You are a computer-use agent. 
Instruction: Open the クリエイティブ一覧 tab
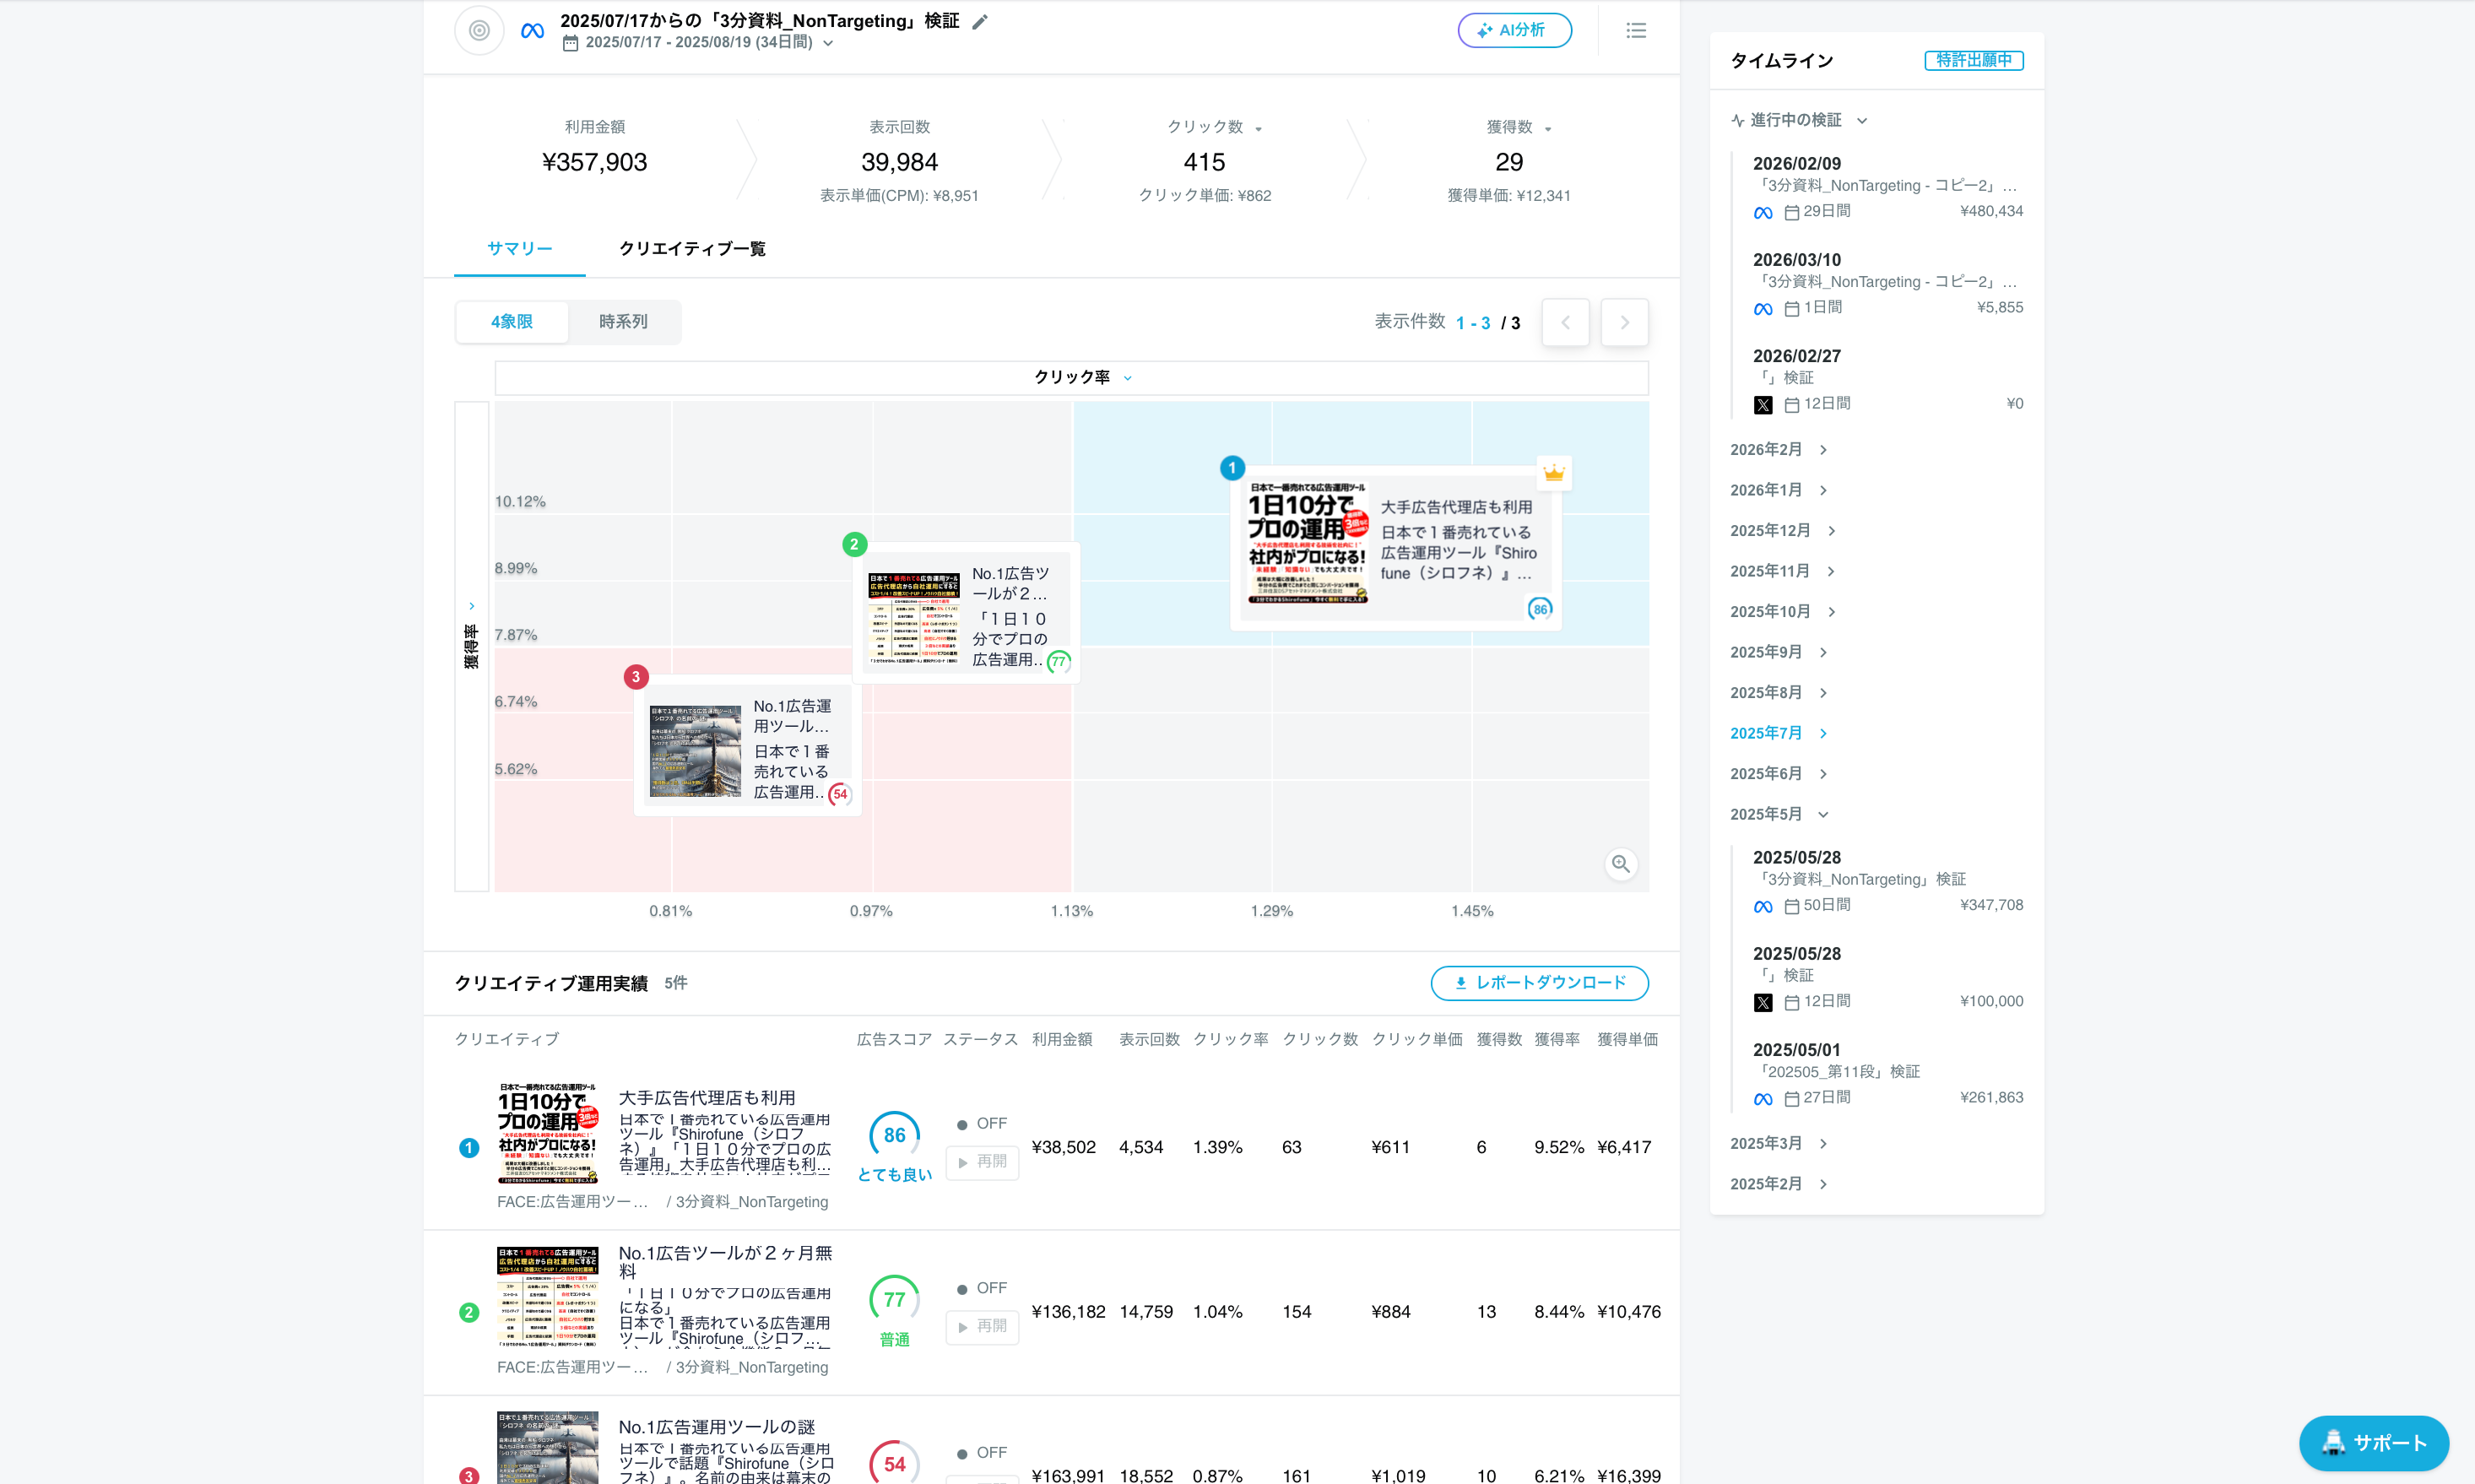[692, 249]
